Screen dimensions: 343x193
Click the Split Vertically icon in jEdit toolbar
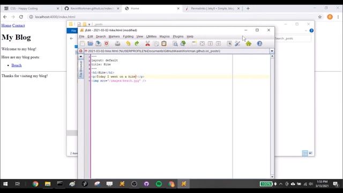(x=218, y=43)
